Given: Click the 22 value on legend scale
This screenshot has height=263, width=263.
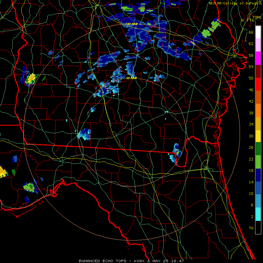Looking at the screenshot, I should click(251, 159).
